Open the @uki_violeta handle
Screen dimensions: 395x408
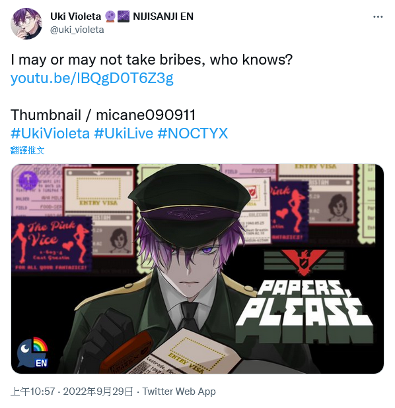click(77, 30)
